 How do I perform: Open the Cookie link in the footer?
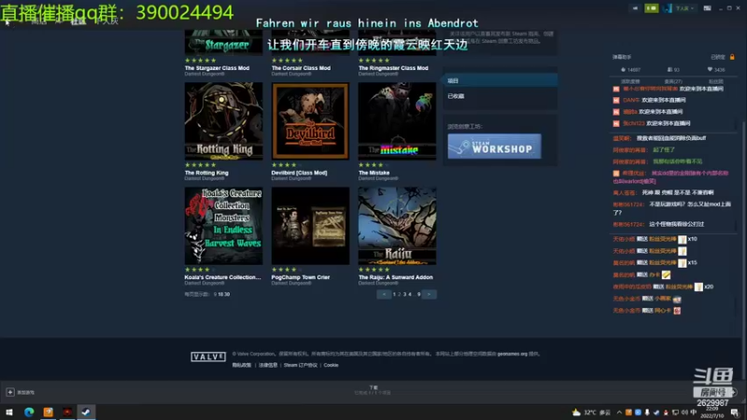(x=331, y=365)
